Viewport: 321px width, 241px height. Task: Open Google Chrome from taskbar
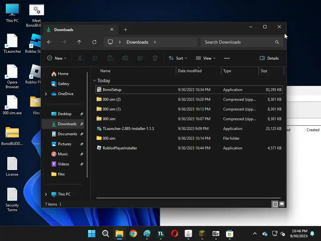[x=133, y=233]
